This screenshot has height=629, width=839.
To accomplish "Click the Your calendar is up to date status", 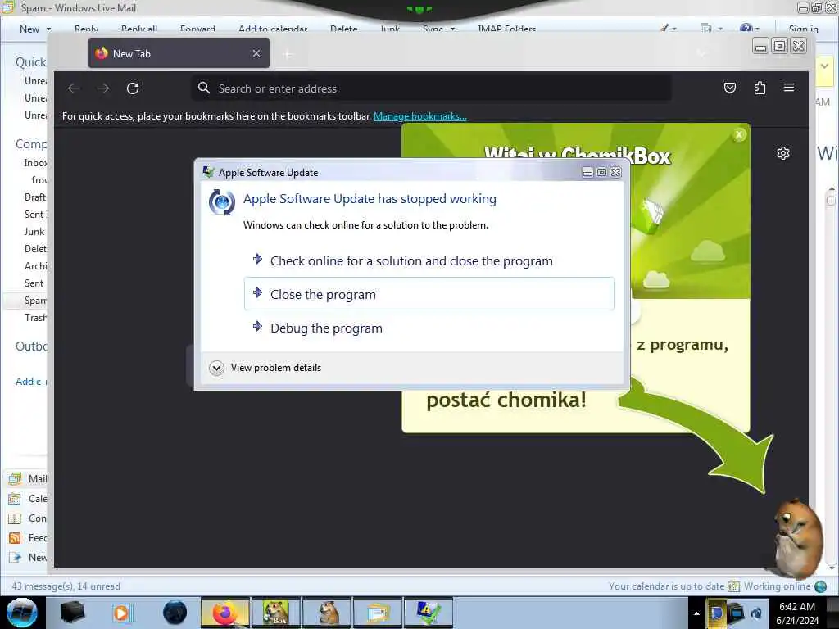I will [x=667, y=586].
